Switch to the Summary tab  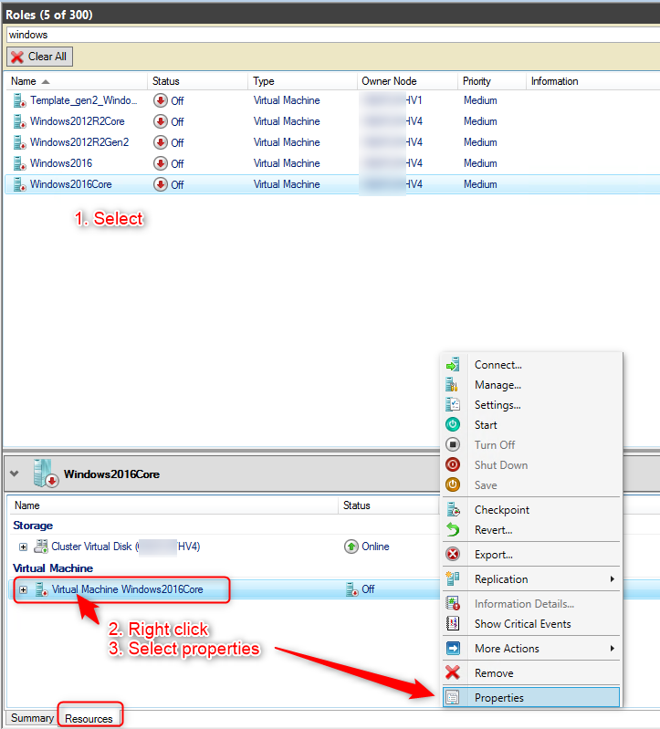pos(32,718)
